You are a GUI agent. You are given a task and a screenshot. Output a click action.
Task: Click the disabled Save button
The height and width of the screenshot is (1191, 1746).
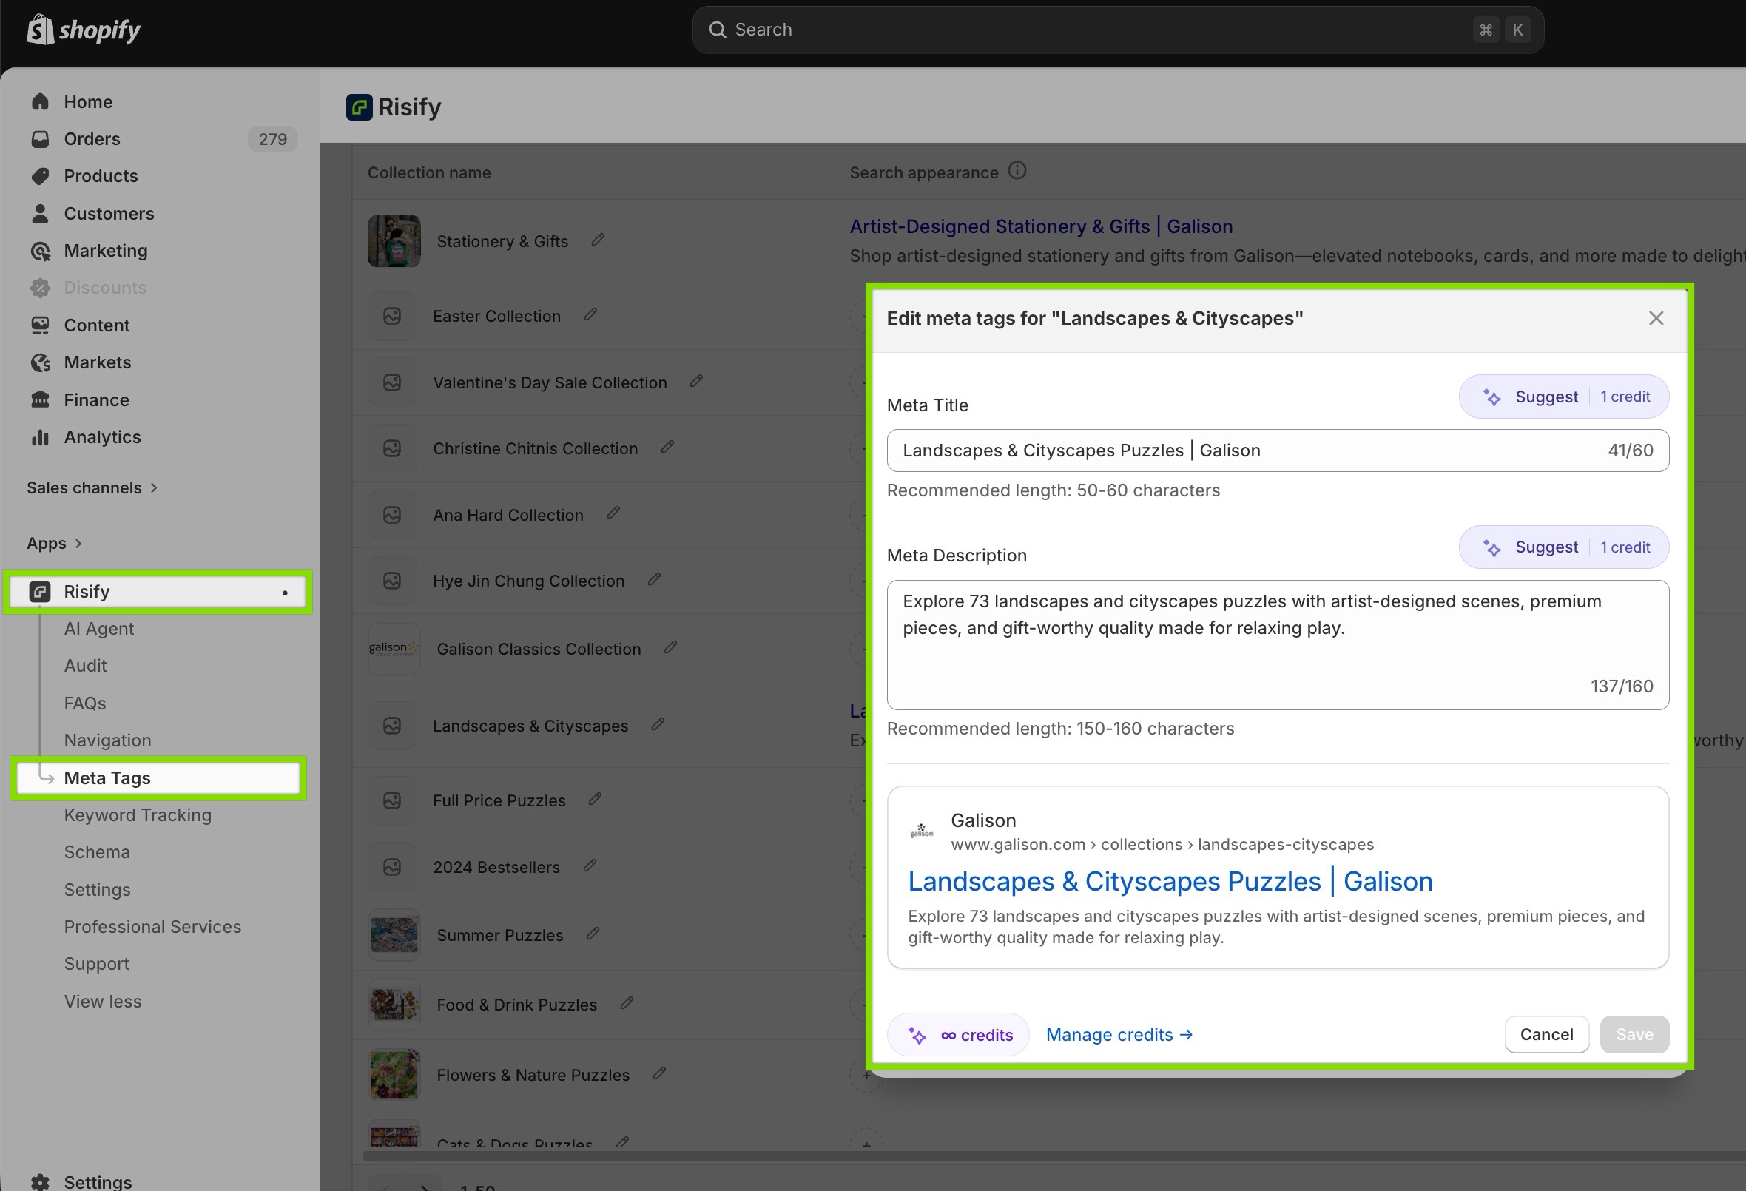click(x=1634, y=1035)
